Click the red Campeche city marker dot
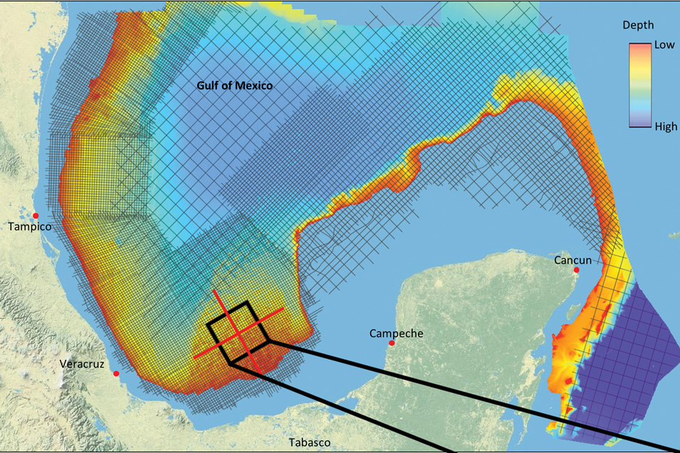This screenshot has height=453, width=680. pos(391,344)
